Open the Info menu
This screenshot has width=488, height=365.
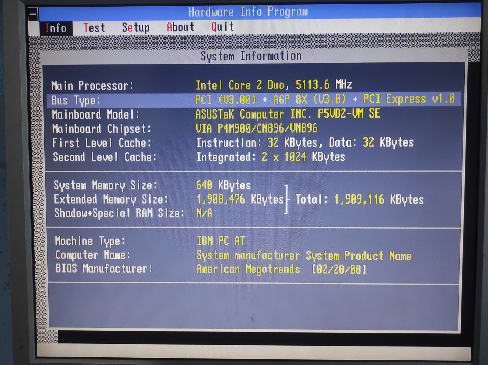coord(55,28)
